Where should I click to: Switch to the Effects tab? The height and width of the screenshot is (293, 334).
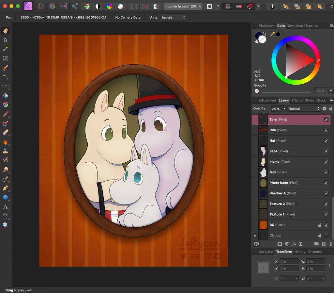[297, 100]
